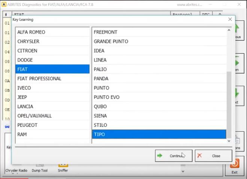Click the Close button with red X

click(213, 156)
